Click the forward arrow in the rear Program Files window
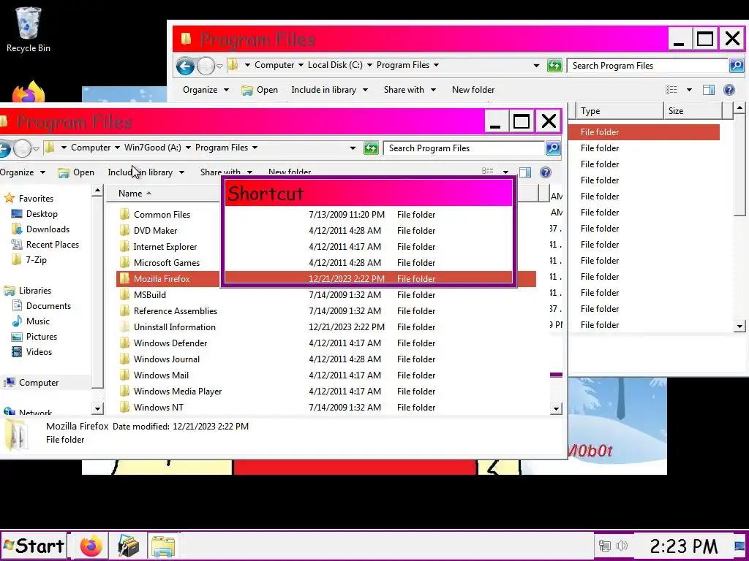The height and width of the screenshot is (561, 749). 206,66
